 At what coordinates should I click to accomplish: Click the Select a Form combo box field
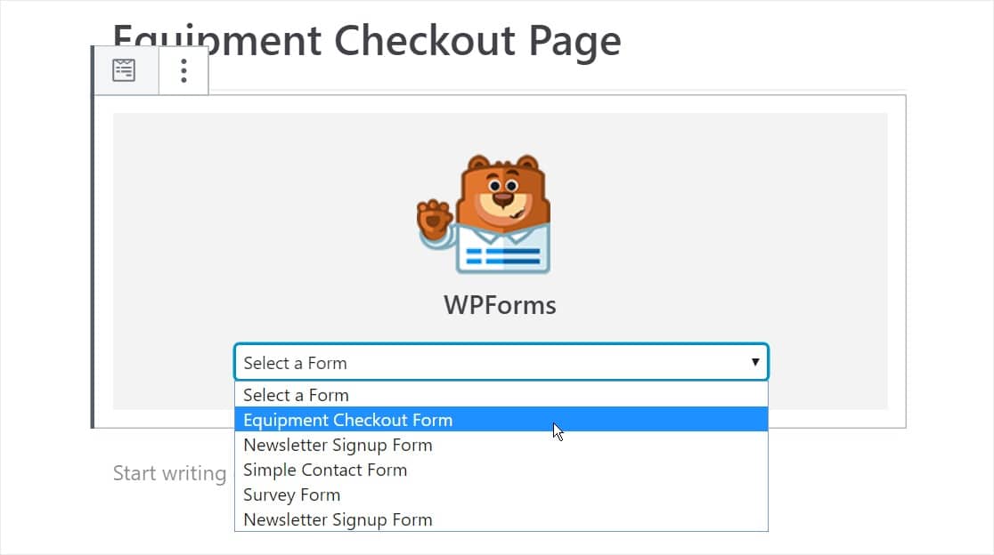(x=481, y=362)
